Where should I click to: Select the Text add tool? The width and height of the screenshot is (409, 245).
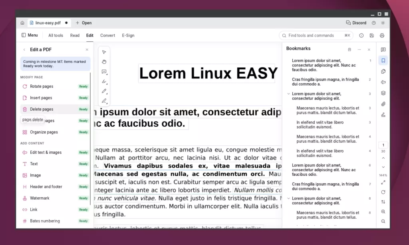[55, 164]
